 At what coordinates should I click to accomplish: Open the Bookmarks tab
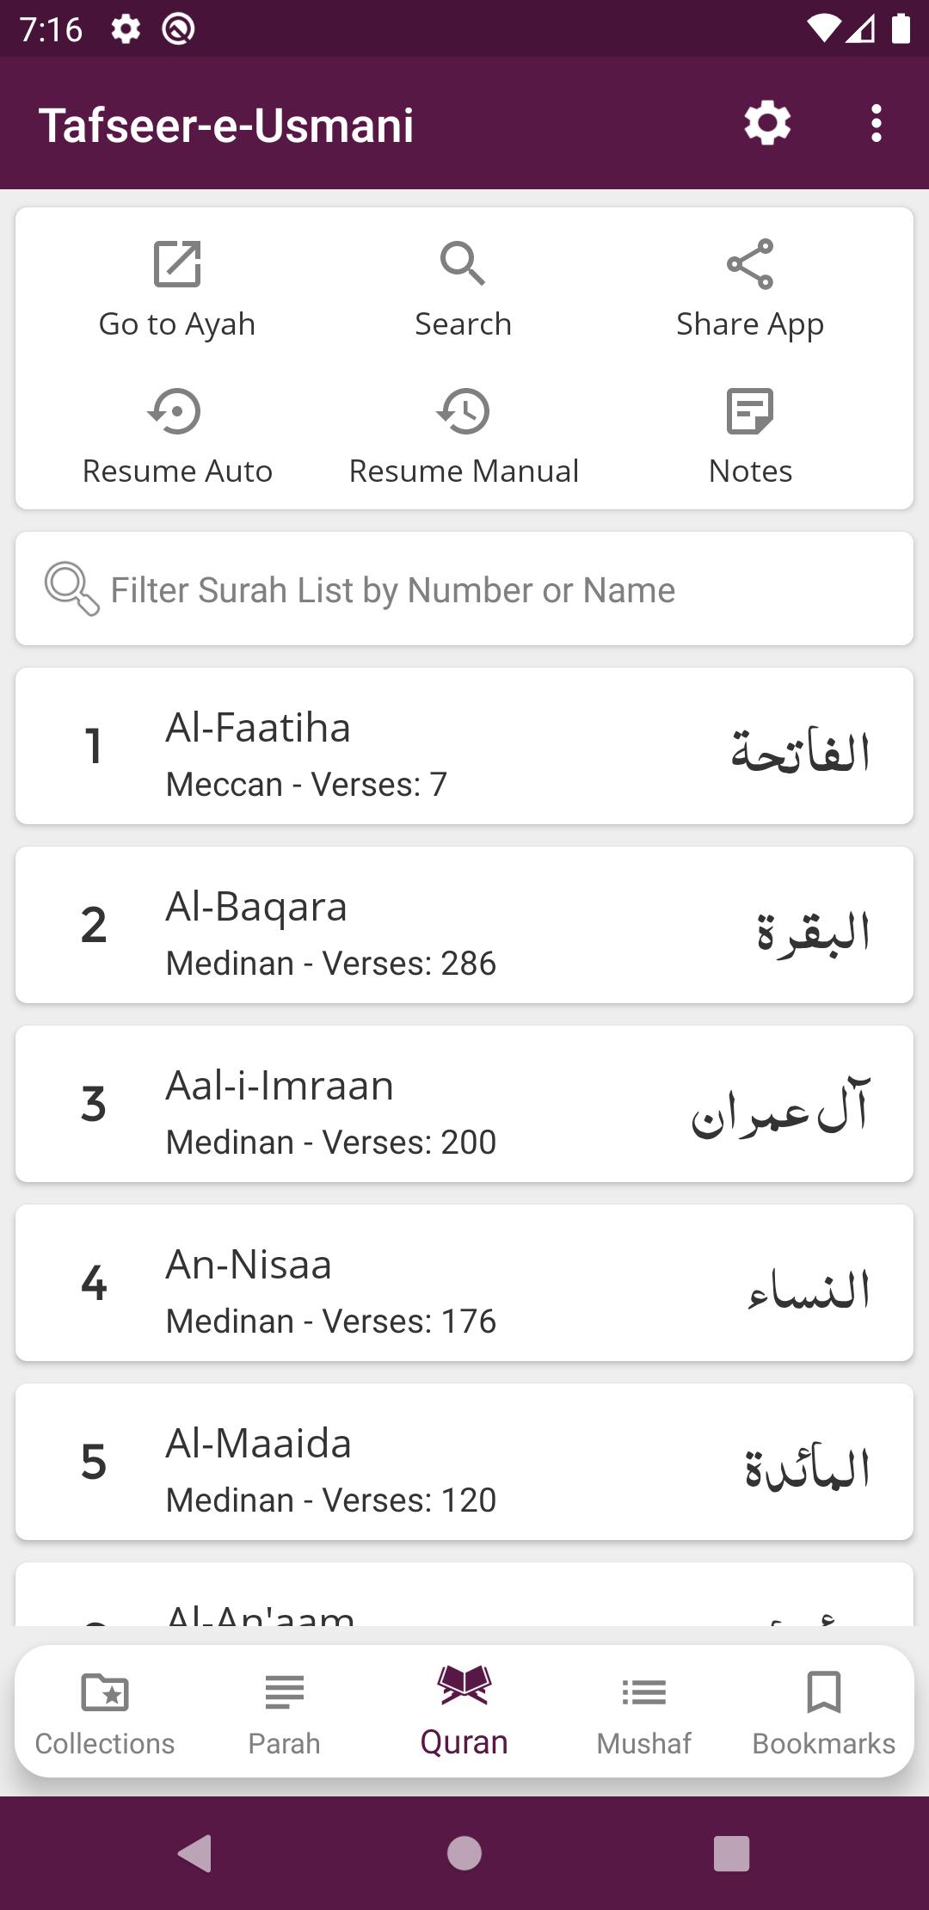point(823,1712)
